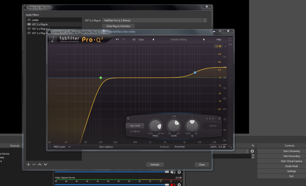Click the redo arrow in Pro-Q 2
306x186 pixels.
(123, 39)
